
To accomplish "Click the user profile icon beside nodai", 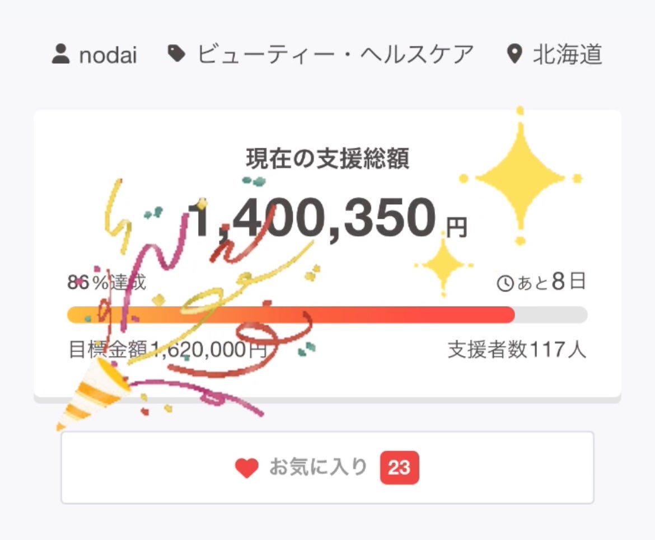I will (60, 55).
